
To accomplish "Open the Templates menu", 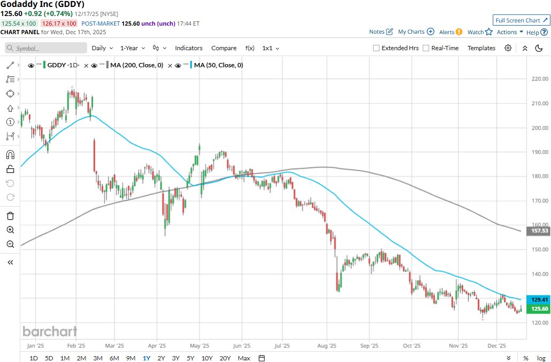I will 482,48.
